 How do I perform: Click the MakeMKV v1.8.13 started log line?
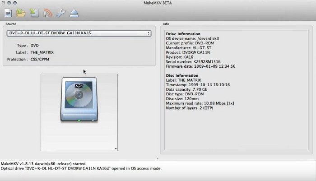click(x=43, y=164)
